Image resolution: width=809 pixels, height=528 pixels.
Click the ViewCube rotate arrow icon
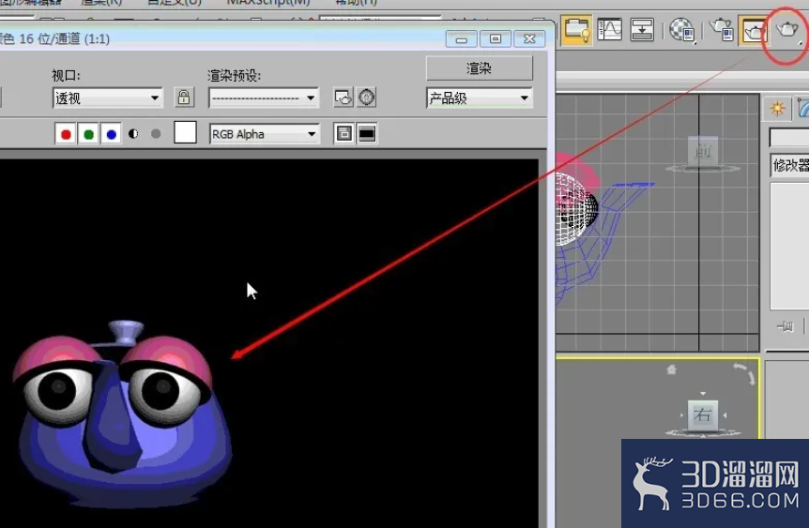coord(744,373)
